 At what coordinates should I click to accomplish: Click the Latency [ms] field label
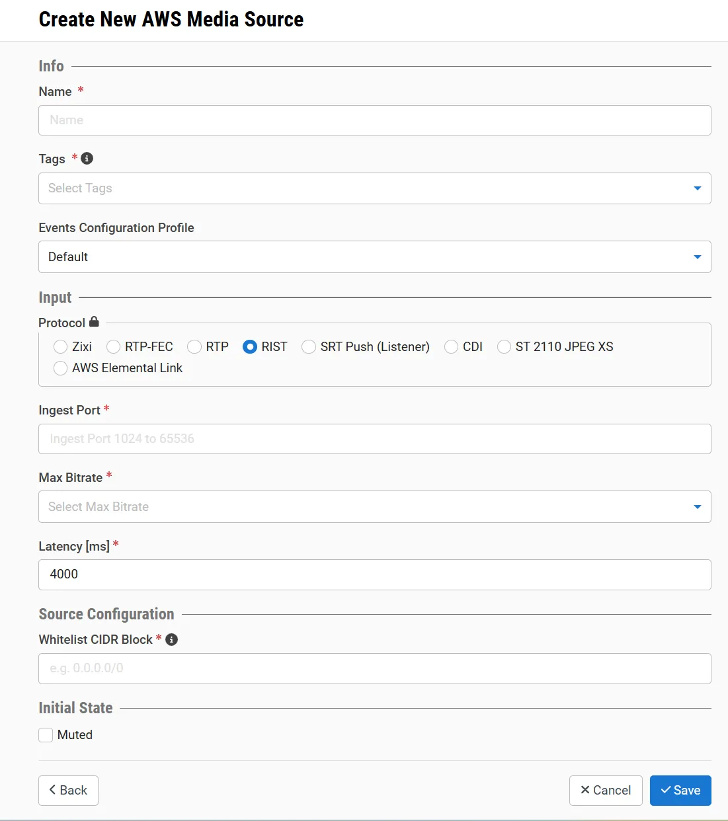point(74,546)
